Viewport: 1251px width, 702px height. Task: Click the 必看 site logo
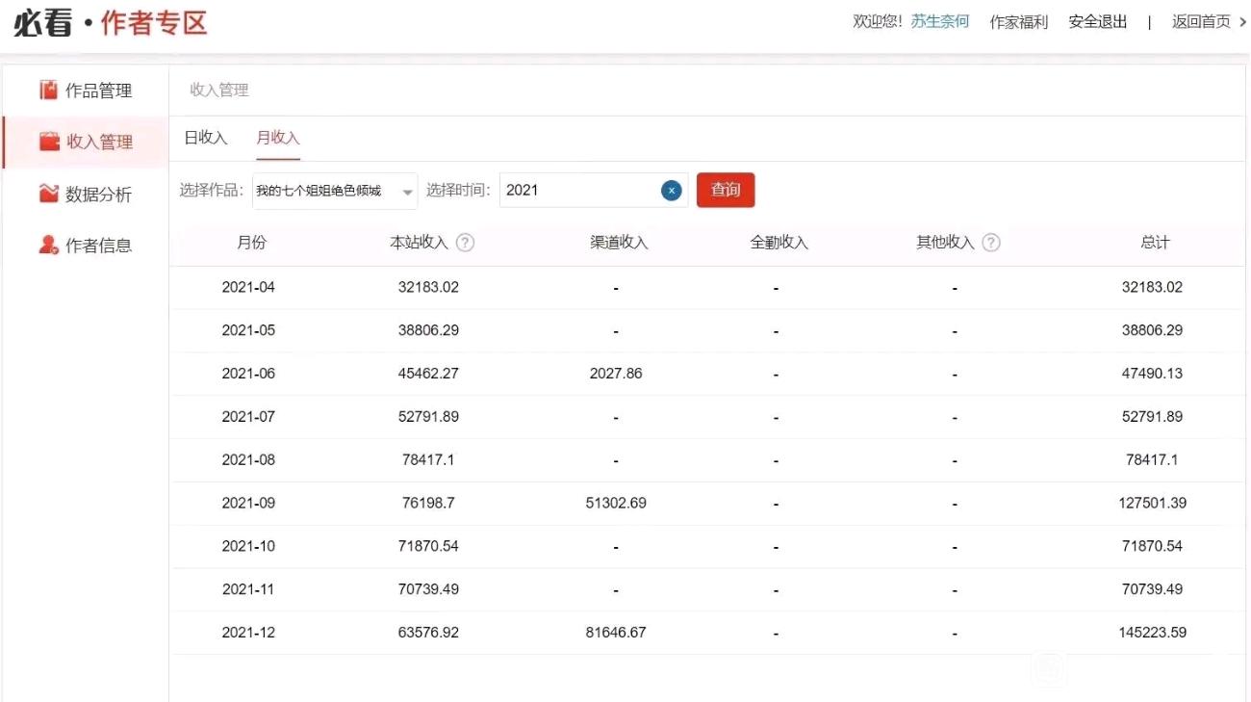[x=43, y=23]
